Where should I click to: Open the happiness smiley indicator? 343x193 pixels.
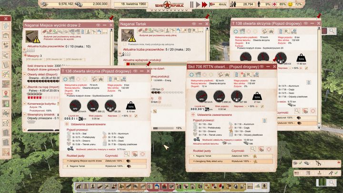[x=290, y=4]
